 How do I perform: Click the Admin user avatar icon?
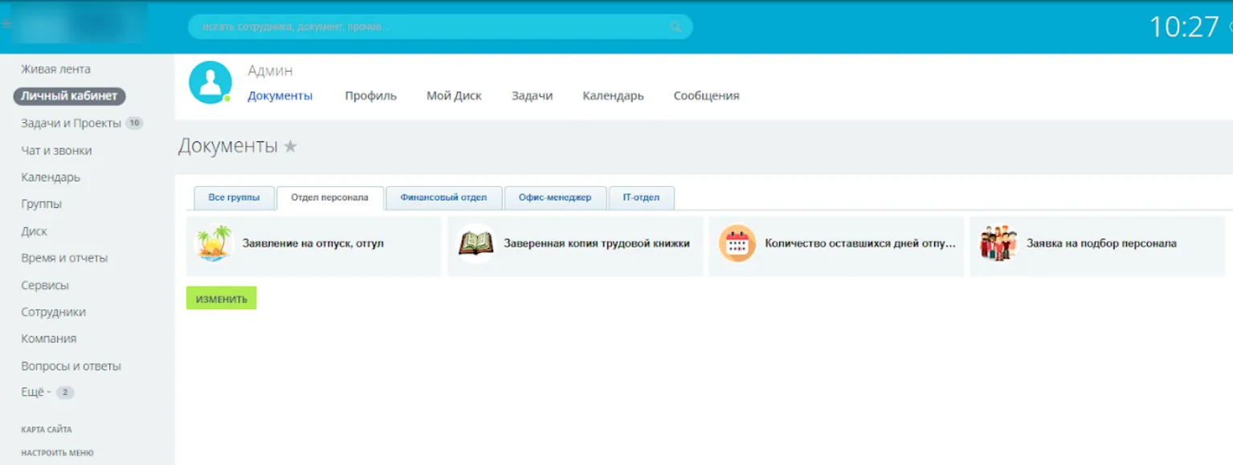pyautogui.click(x=210, y=82)
